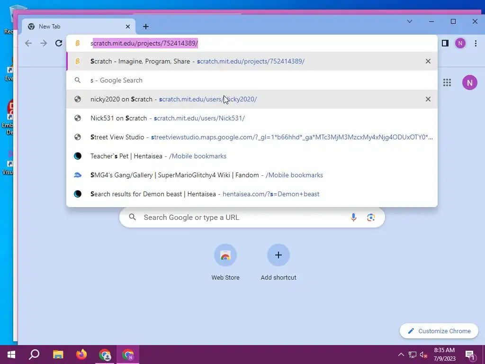Click the large purple N Google account avatar
The height and width of the screenshot is (364, 485).
pyautogui.click(x=469, y=82)
